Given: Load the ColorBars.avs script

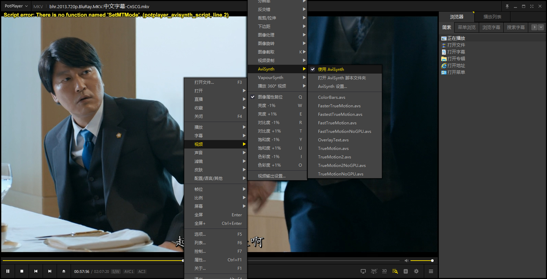Looking at the screenshot, I should pos(345,97).
